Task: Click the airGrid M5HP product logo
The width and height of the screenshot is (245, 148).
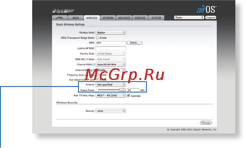Action: coord(63,11)
